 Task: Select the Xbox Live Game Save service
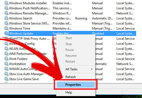(x=24, y=79)
